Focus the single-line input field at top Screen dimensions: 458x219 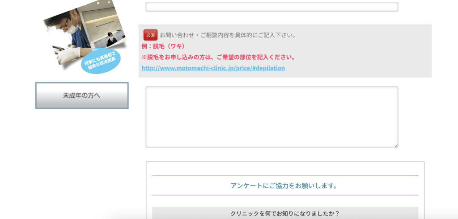click(272, 7)
